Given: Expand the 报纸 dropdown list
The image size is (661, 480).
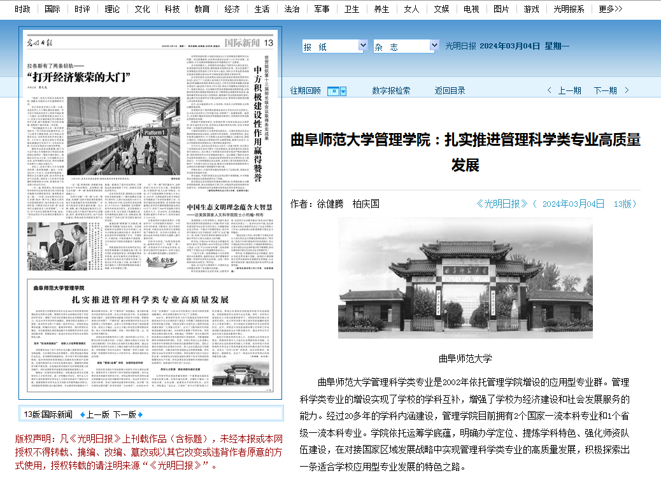Looking at the screenshot, I should (362, 46).
